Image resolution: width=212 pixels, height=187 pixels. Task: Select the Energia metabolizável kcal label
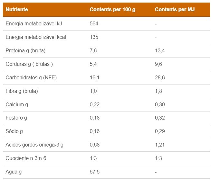(36, 37)
